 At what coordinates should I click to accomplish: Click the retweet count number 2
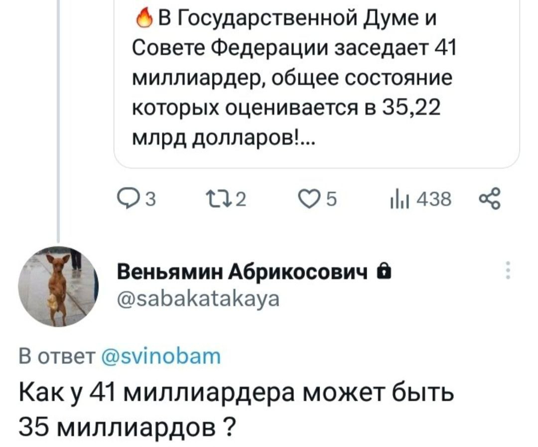pyautogui.click(x=242, y=199)
